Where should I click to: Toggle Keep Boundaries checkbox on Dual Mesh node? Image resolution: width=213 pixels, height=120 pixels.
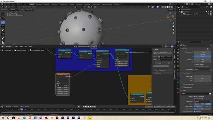coord(60,57)
